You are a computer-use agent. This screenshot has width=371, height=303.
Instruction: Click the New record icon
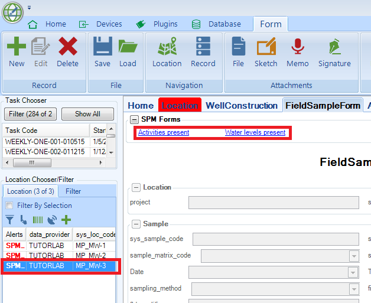[17, 52]
